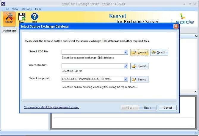Click the resize grip in status bar
The width and height of the screenshot is (199, 136).
click(x=196, y=133)
